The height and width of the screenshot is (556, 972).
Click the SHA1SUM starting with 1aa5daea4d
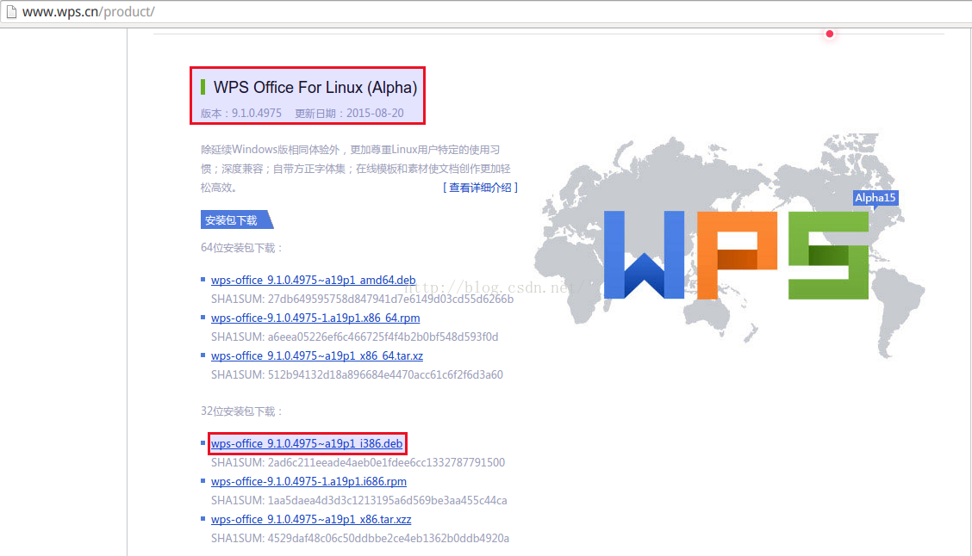[x=359, y=500]
